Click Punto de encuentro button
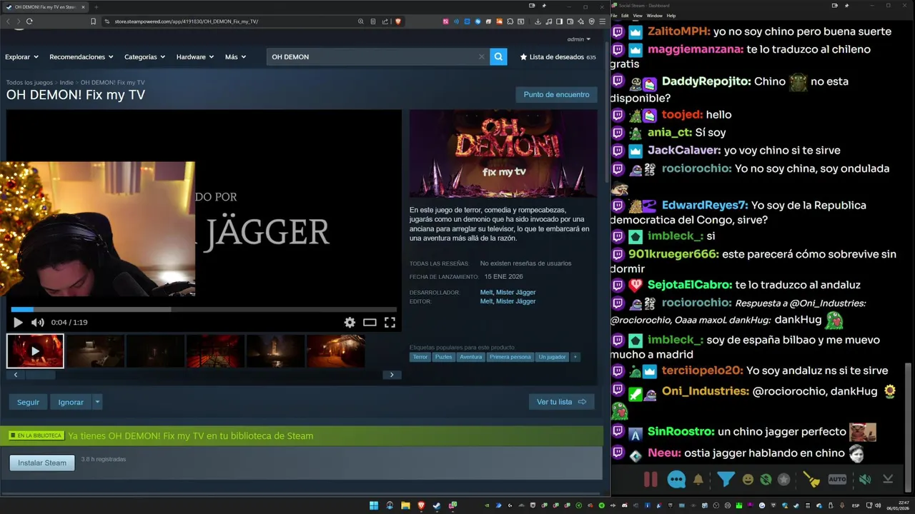This screenshot has width=915, height=514. 556,94
